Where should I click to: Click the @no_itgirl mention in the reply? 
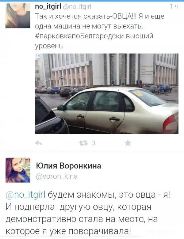pyautogui.click(x=26, y=195)
